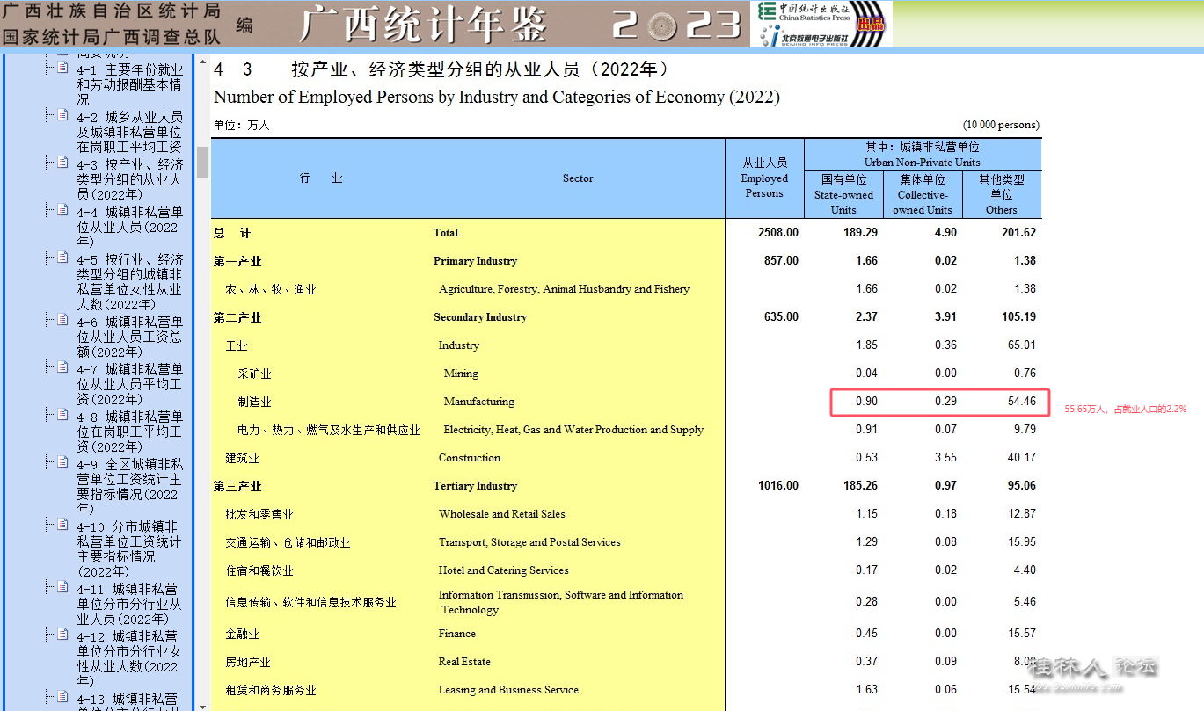Click the left panel scrollbar down arrow
This screenshot has height=711, width=1204.
202,705
